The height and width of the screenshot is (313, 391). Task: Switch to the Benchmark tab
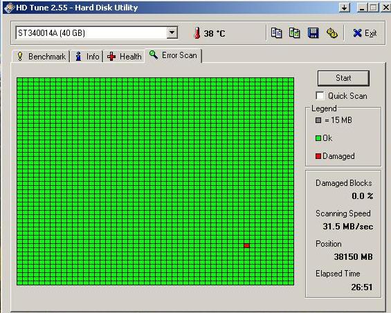(41, 57)
